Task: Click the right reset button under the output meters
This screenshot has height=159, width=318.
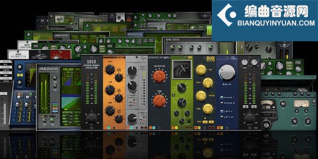Action: 254,106
